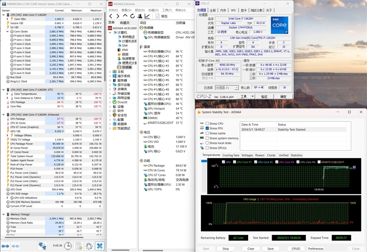Open dropdown arrow beside CPU-Z 工具 button

point(253,97)
